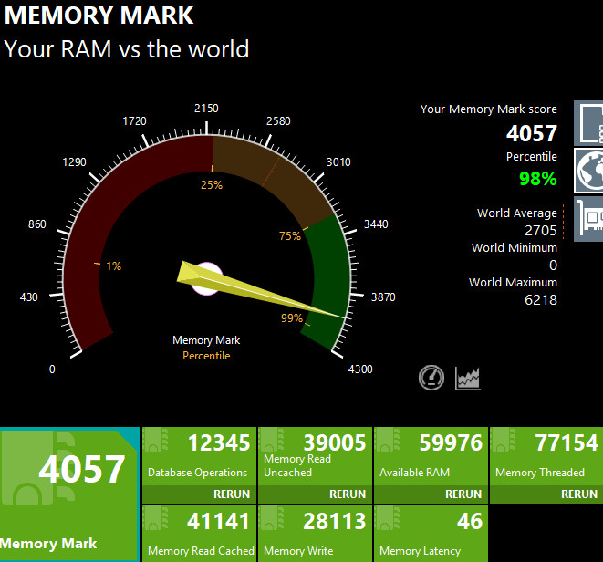Rerun the Database Operations test

pyautogui.click(x=232, y=494)
